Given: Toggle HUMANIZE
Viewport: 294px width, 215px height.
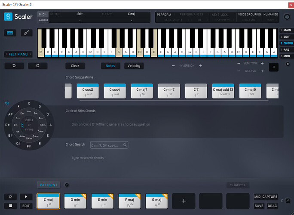Looking at the screenshot, I should (x=270, y=15).
